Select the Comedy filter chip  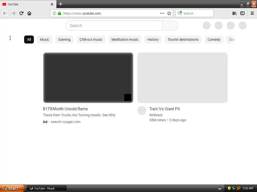click(214, 39)
